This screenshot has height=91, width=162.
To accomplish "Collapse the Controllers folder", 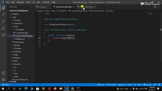I will click(19, 30).
